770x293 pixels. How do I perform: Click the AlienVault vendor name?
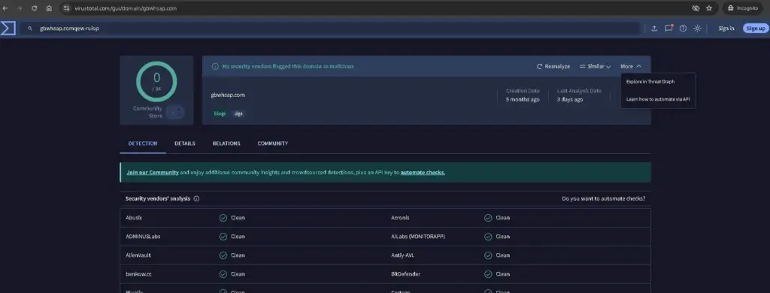pyautogui.click(x=138, y=255)
